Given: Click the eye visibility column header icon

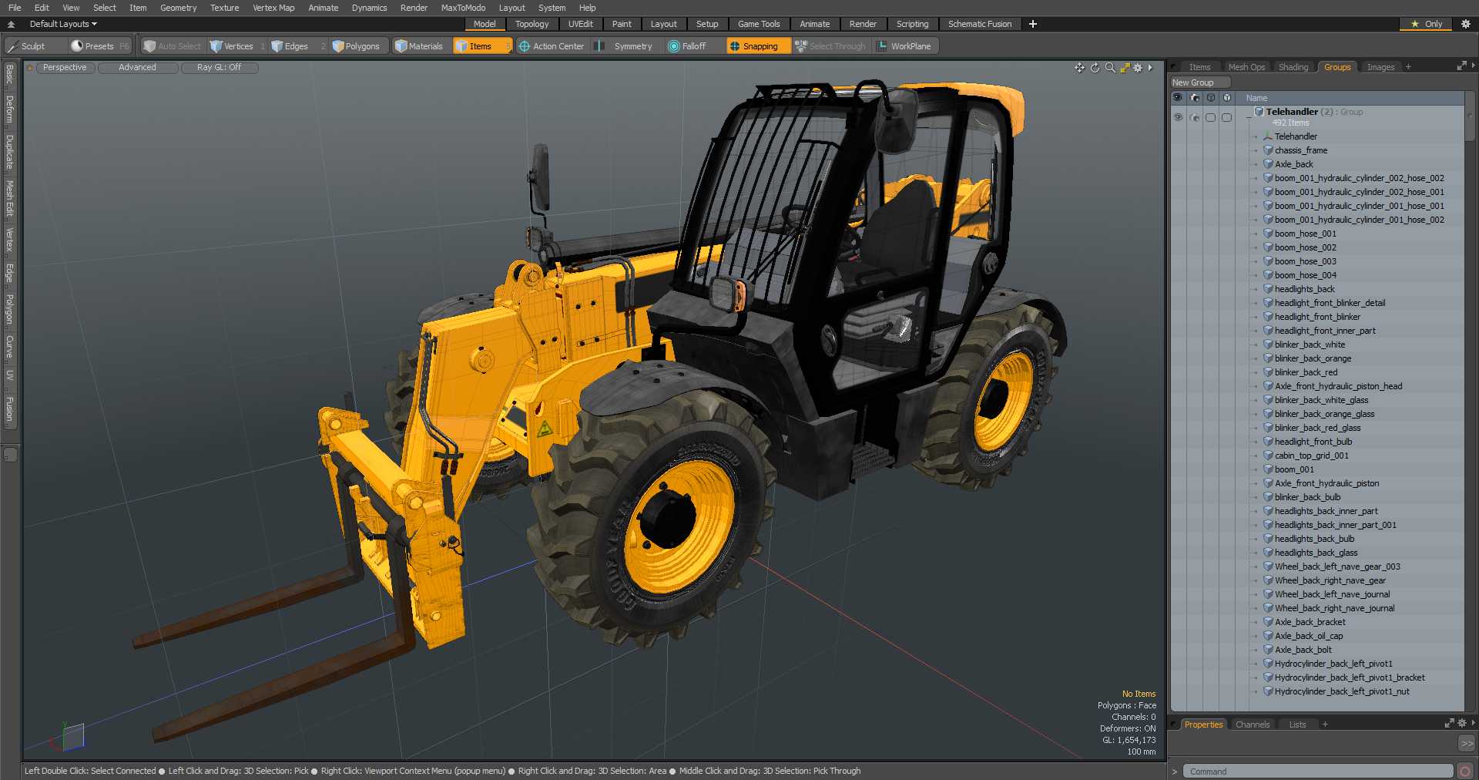Looking at the screenshot, I should [1177, 98].
